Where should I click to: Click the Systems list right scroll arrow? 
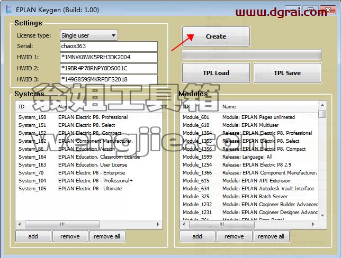[x=158, y=224]
